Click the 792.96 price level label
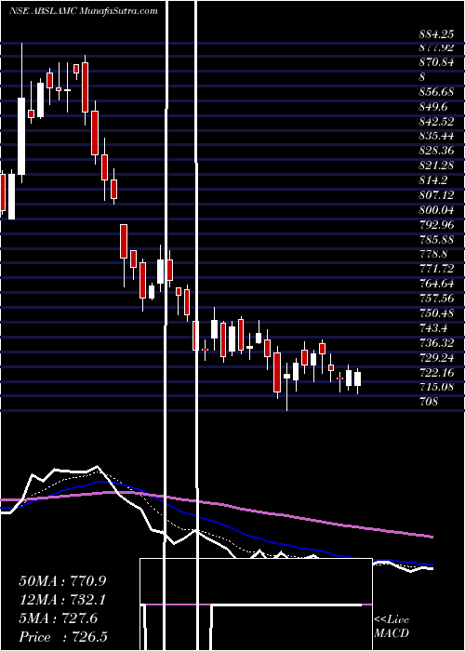The height and width of the screenshot is (651, 465). coord(436,224)
